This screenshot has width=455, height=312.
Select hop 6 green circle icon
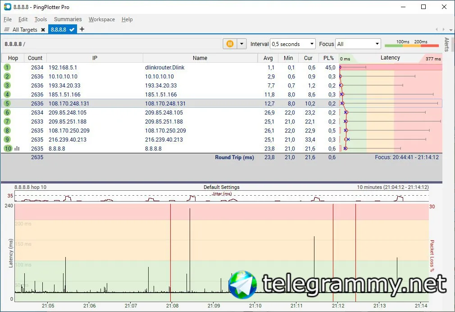click(x=7, y=112)
